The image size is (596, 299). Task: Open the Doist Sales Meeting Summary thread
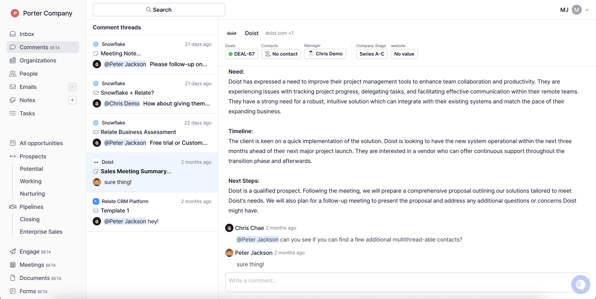[152, 172]
